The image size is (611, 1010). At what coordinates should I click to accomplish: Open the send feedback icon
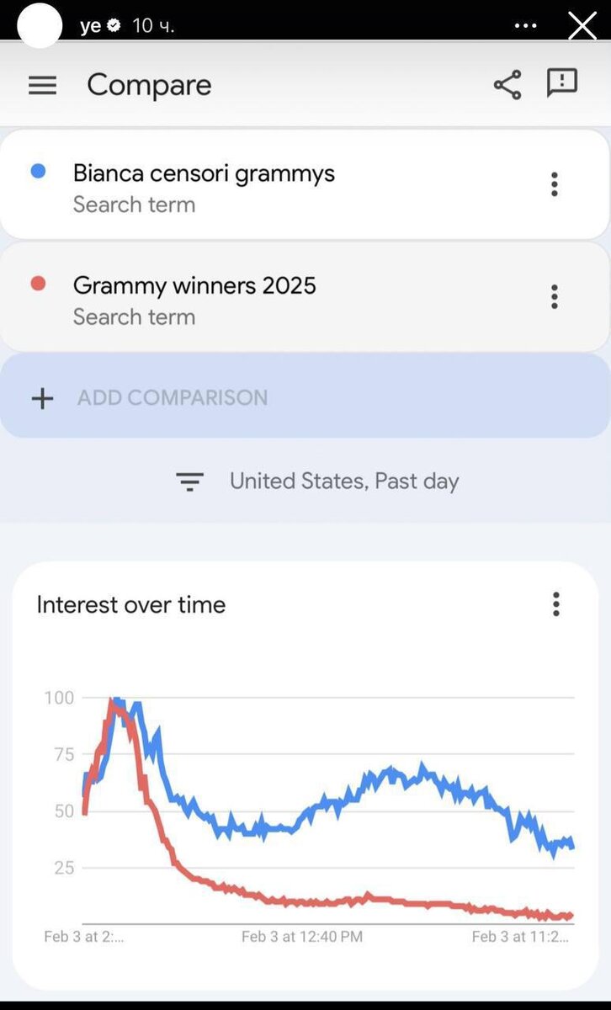tap(562, 83)
